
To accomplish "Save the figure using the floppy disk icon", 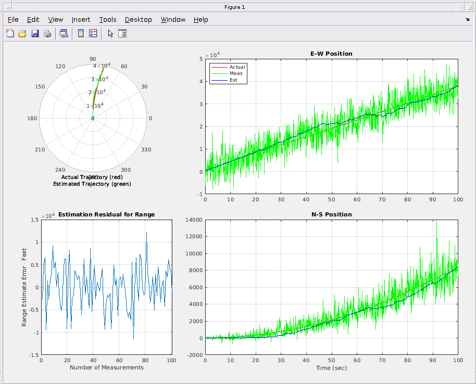I will click(35, 34).
